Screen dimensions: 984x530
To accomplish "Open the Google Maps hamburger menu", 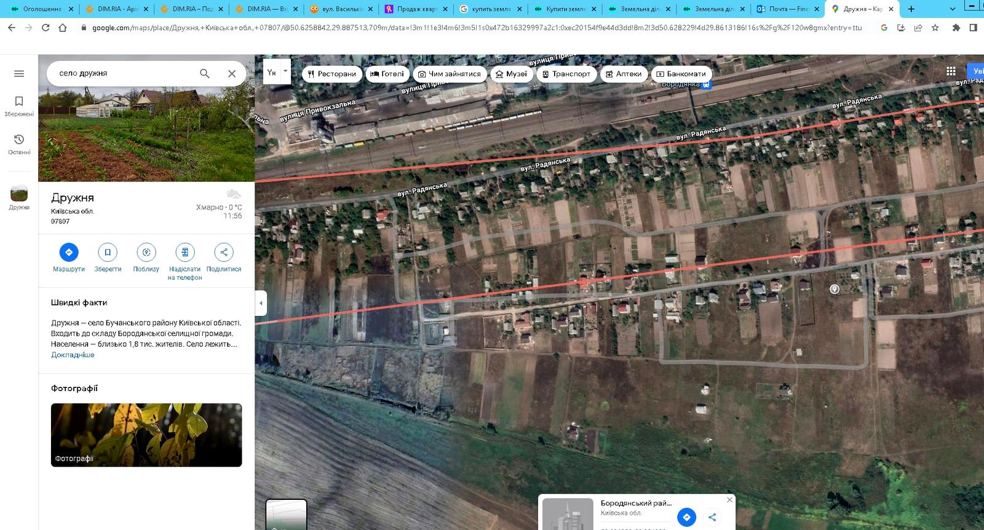I will pos(19,74).
